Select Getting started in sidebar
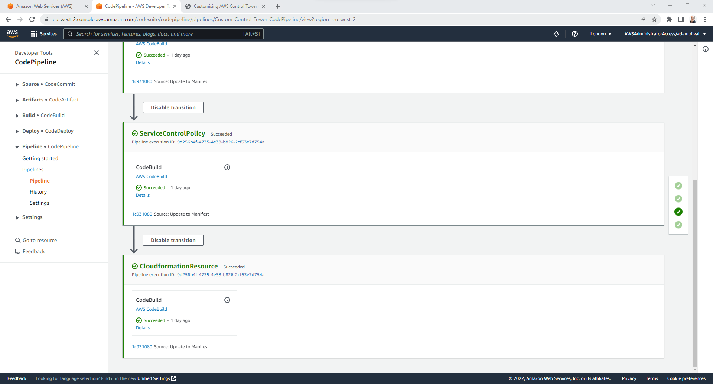This screenshot has width=713, height=384. (x=40, y=158)
